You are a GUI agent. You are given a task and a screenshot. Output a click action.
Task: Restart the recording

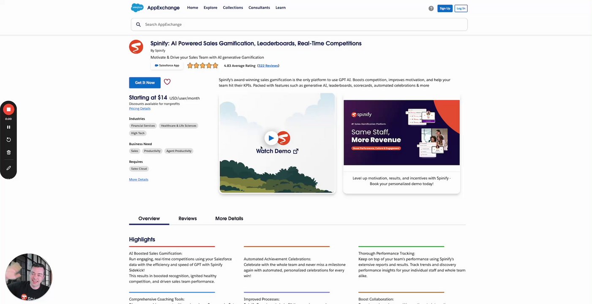(x=8, y=140)
